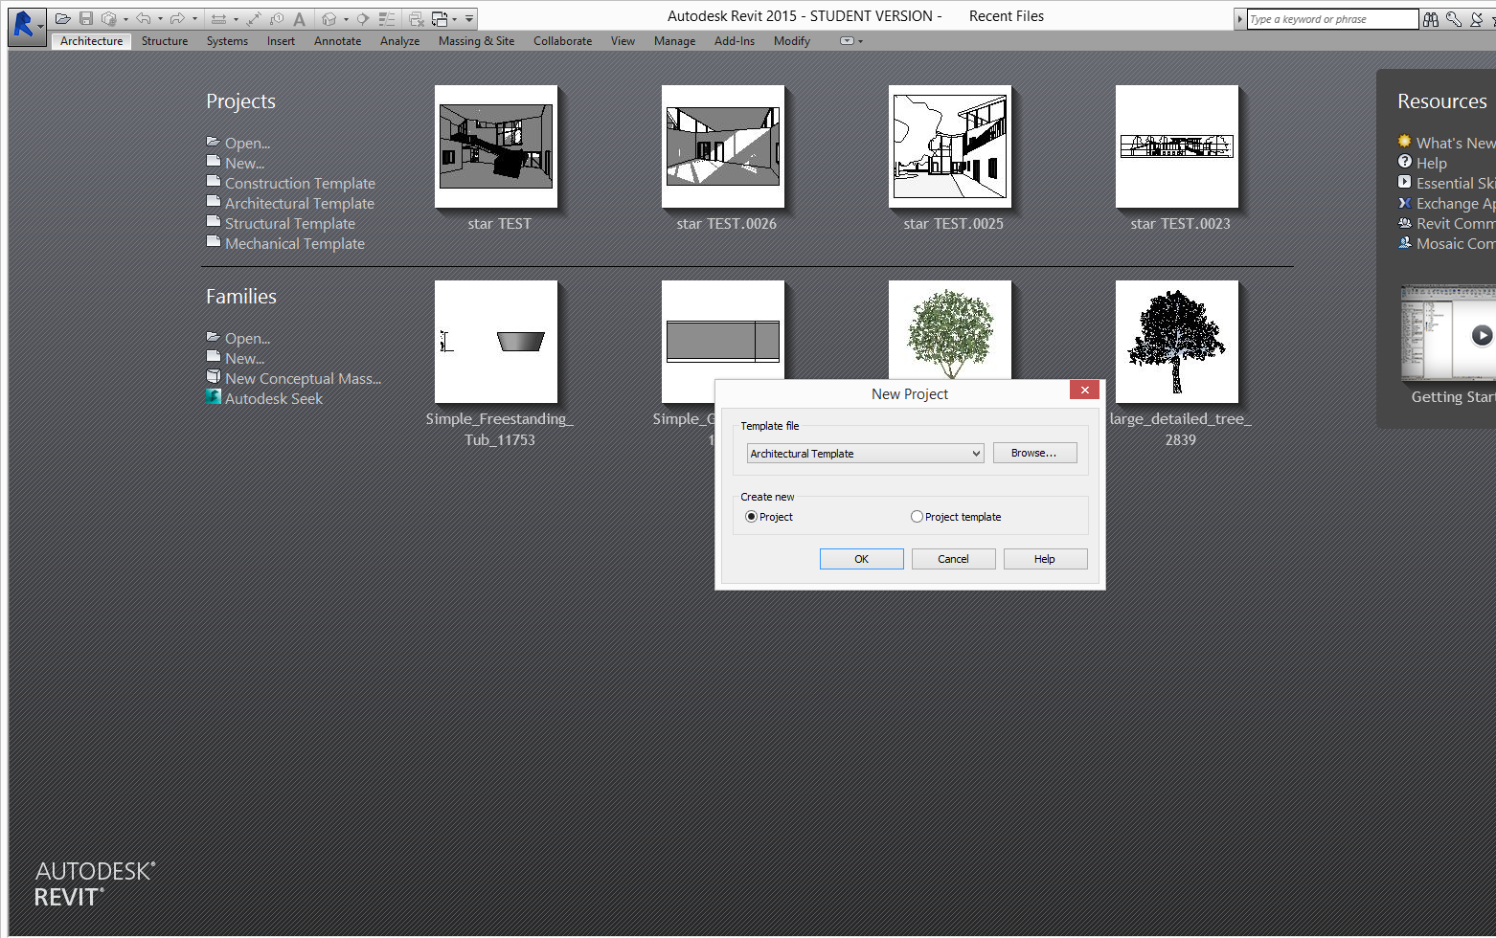Open the Collaborate ribbon tab

[562, 41]
